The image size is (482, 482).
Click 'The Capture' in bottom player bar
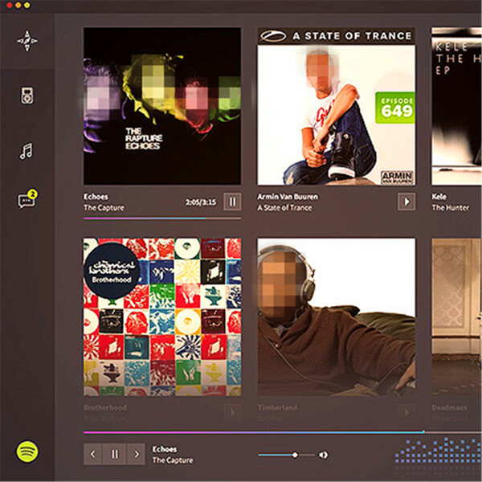[x=173, y=460]
